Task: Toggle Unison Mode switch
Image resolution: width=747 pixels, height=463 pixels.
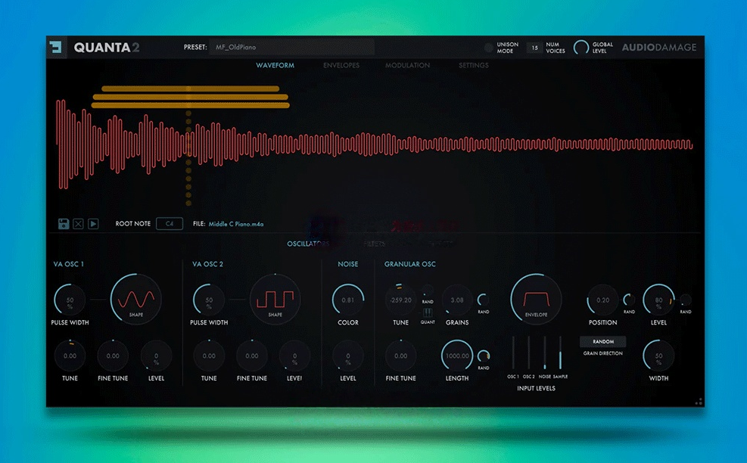Action: (x=489, y=47)
